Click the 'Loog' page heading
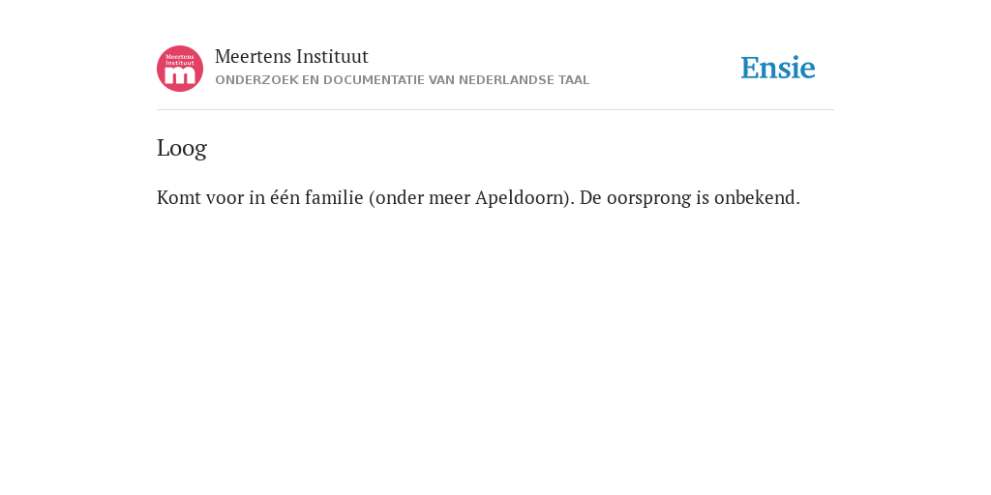The image size is (991, 495). (182, 148)
